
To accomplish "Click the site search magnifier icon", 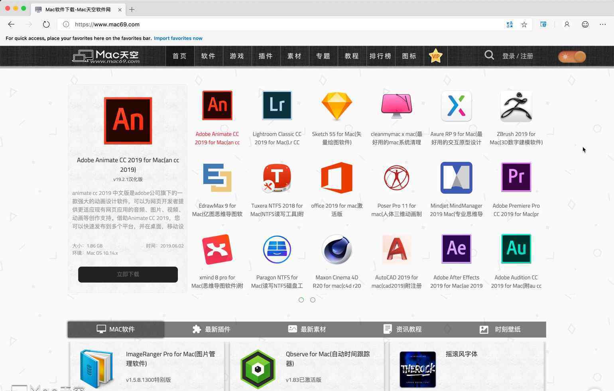I will click(x=489, y=55).
